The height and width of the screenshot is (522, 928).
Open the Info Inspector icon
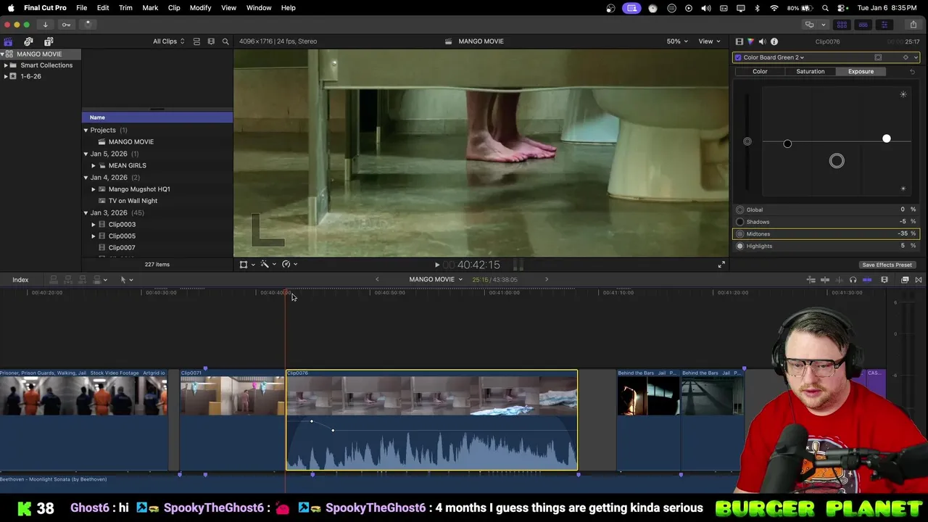pos(774,41)
